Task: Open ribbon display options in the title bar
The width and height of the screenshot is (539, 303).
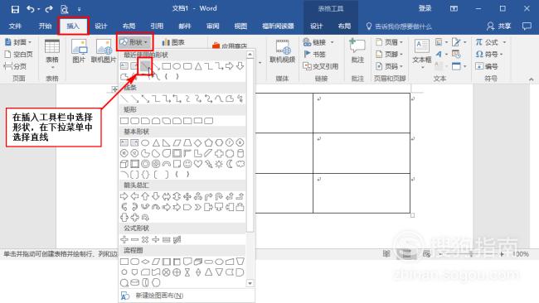Action: pos(454,8)
